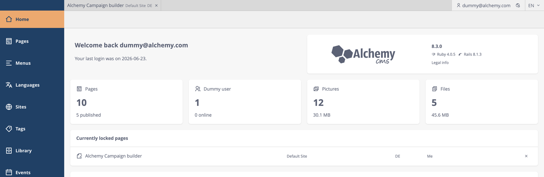Click the Events calendar icon in sidebar
The width and height of the screenshot is (544, 177).
(9, 172)
